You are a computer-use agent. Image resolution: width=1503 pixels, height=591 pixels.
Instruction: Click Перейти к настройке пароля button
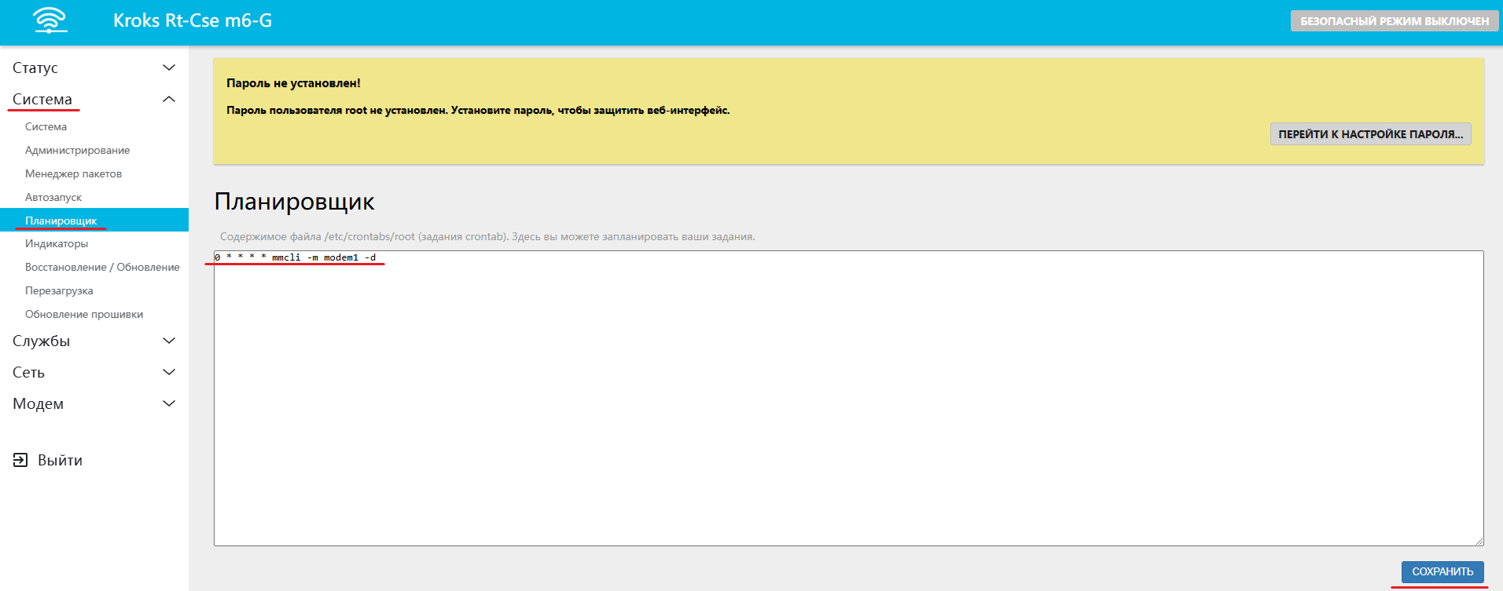pyautogui.click(x=1370, y=134)
